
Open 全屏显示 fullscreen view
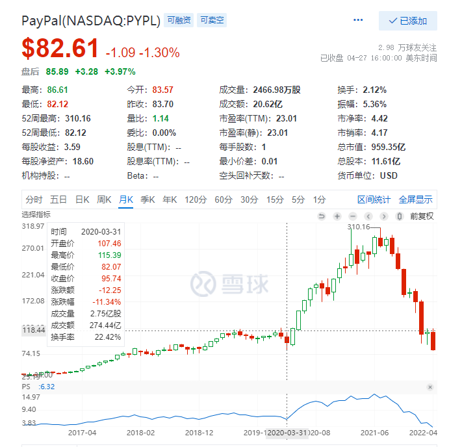(415, 199)
